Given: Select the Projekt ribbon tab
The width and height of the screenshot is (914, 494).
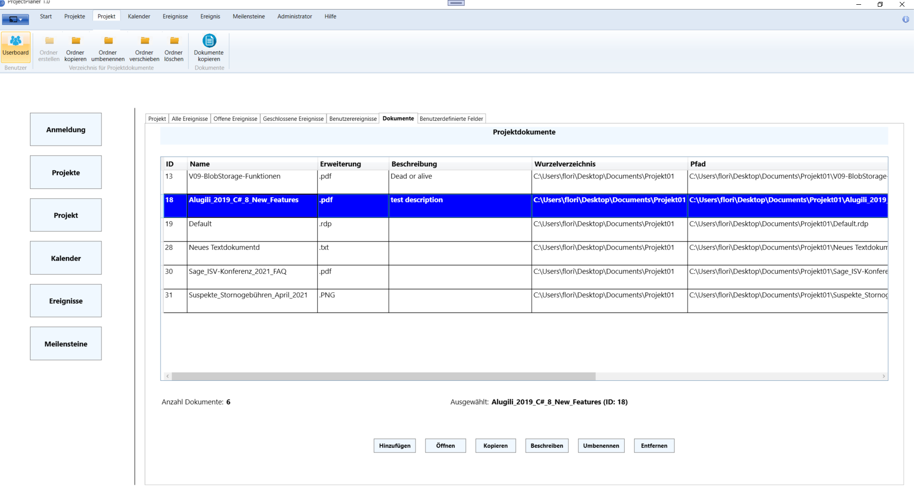Looking at the screenshot, I should click(x=106, y=16).
